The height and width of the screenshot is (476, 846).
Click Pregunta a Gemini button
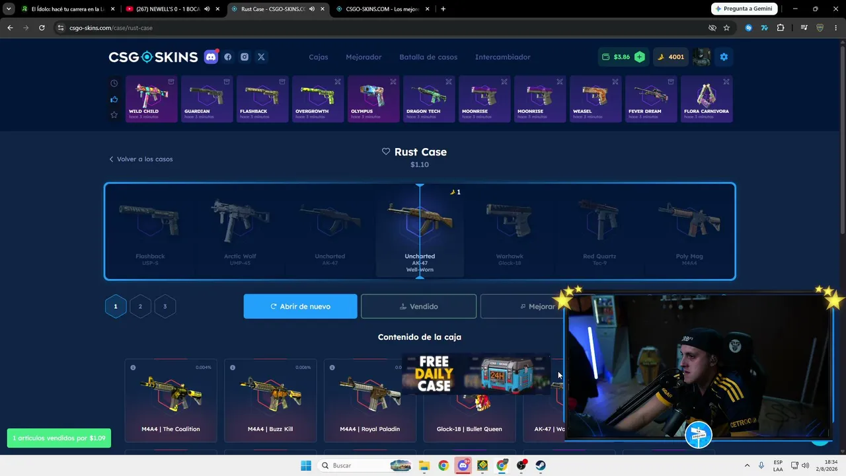click(744, 9)
